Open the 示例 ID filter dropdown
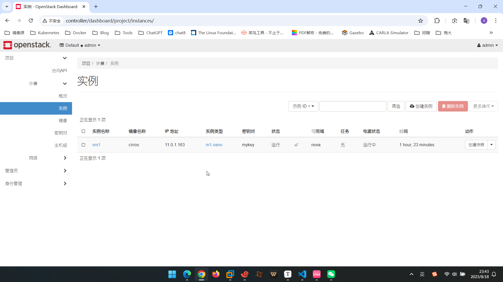 coord(303,106)
